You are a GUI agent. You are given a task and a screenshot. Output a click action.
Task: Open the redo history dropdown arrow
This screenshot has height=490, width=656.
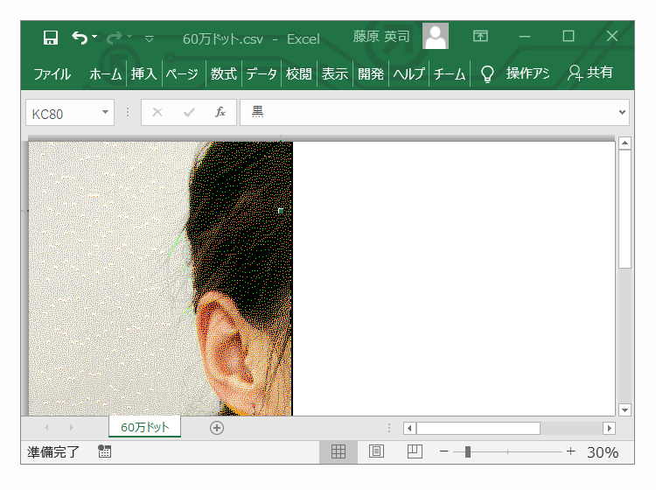(x=129, y=37)
